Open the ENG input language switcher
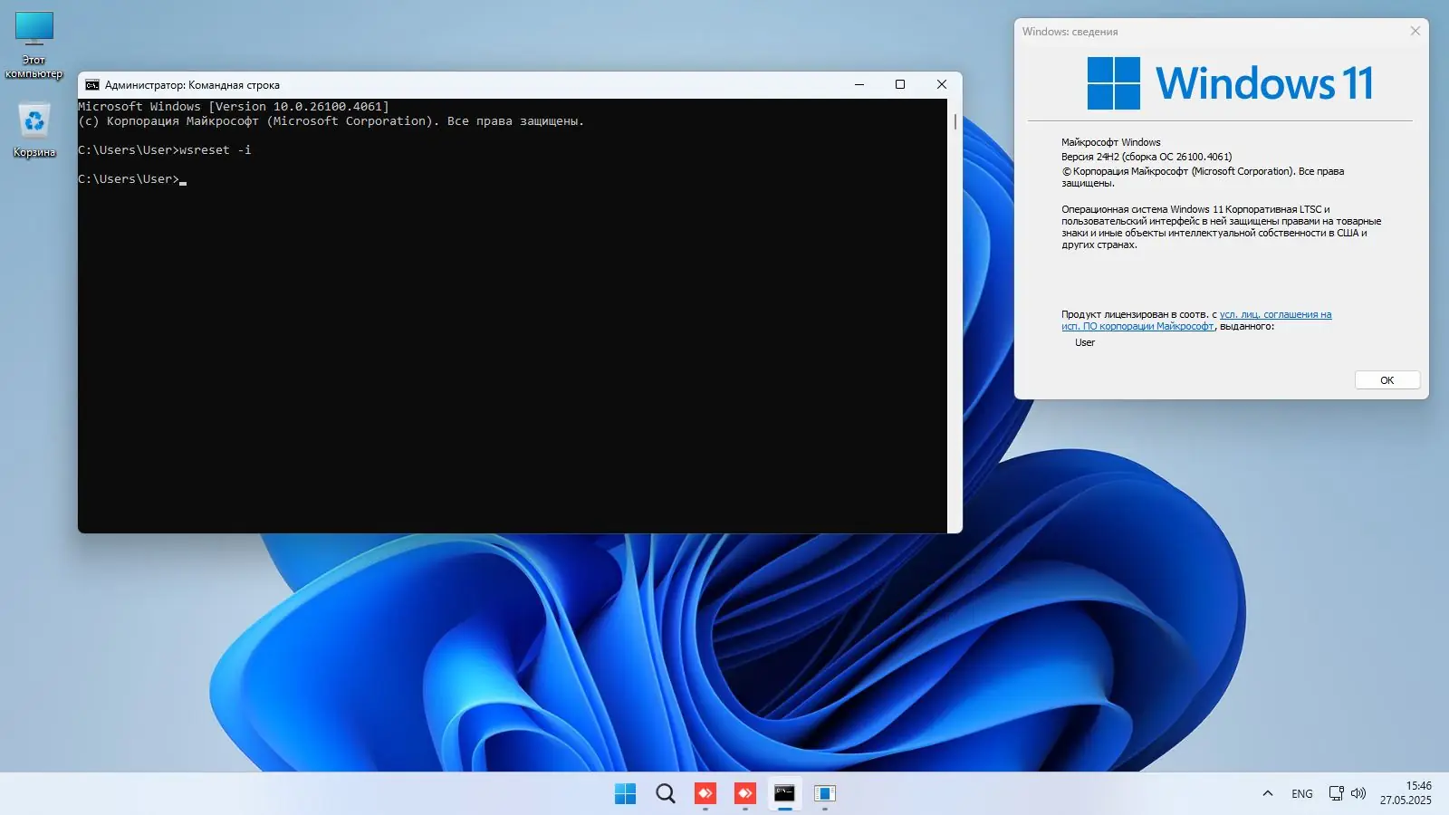The width and height of the screenshot is (1449, 815). [1302, 794]
